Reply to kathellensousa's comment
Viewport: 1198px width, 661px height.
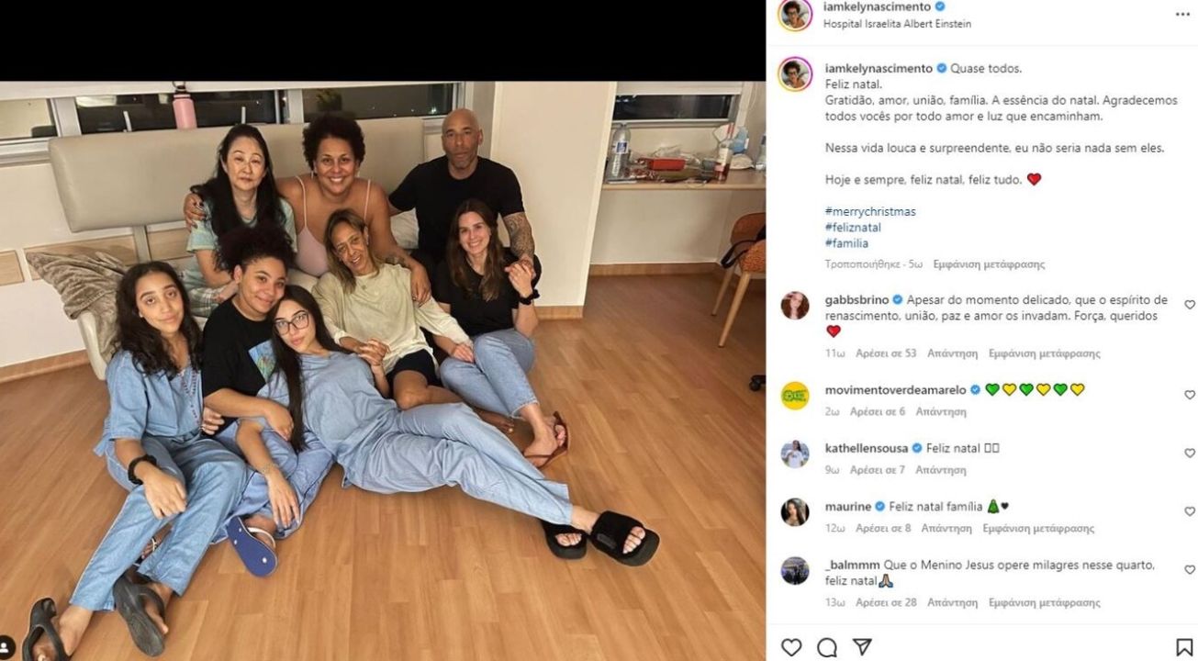[x=940, y=470]
